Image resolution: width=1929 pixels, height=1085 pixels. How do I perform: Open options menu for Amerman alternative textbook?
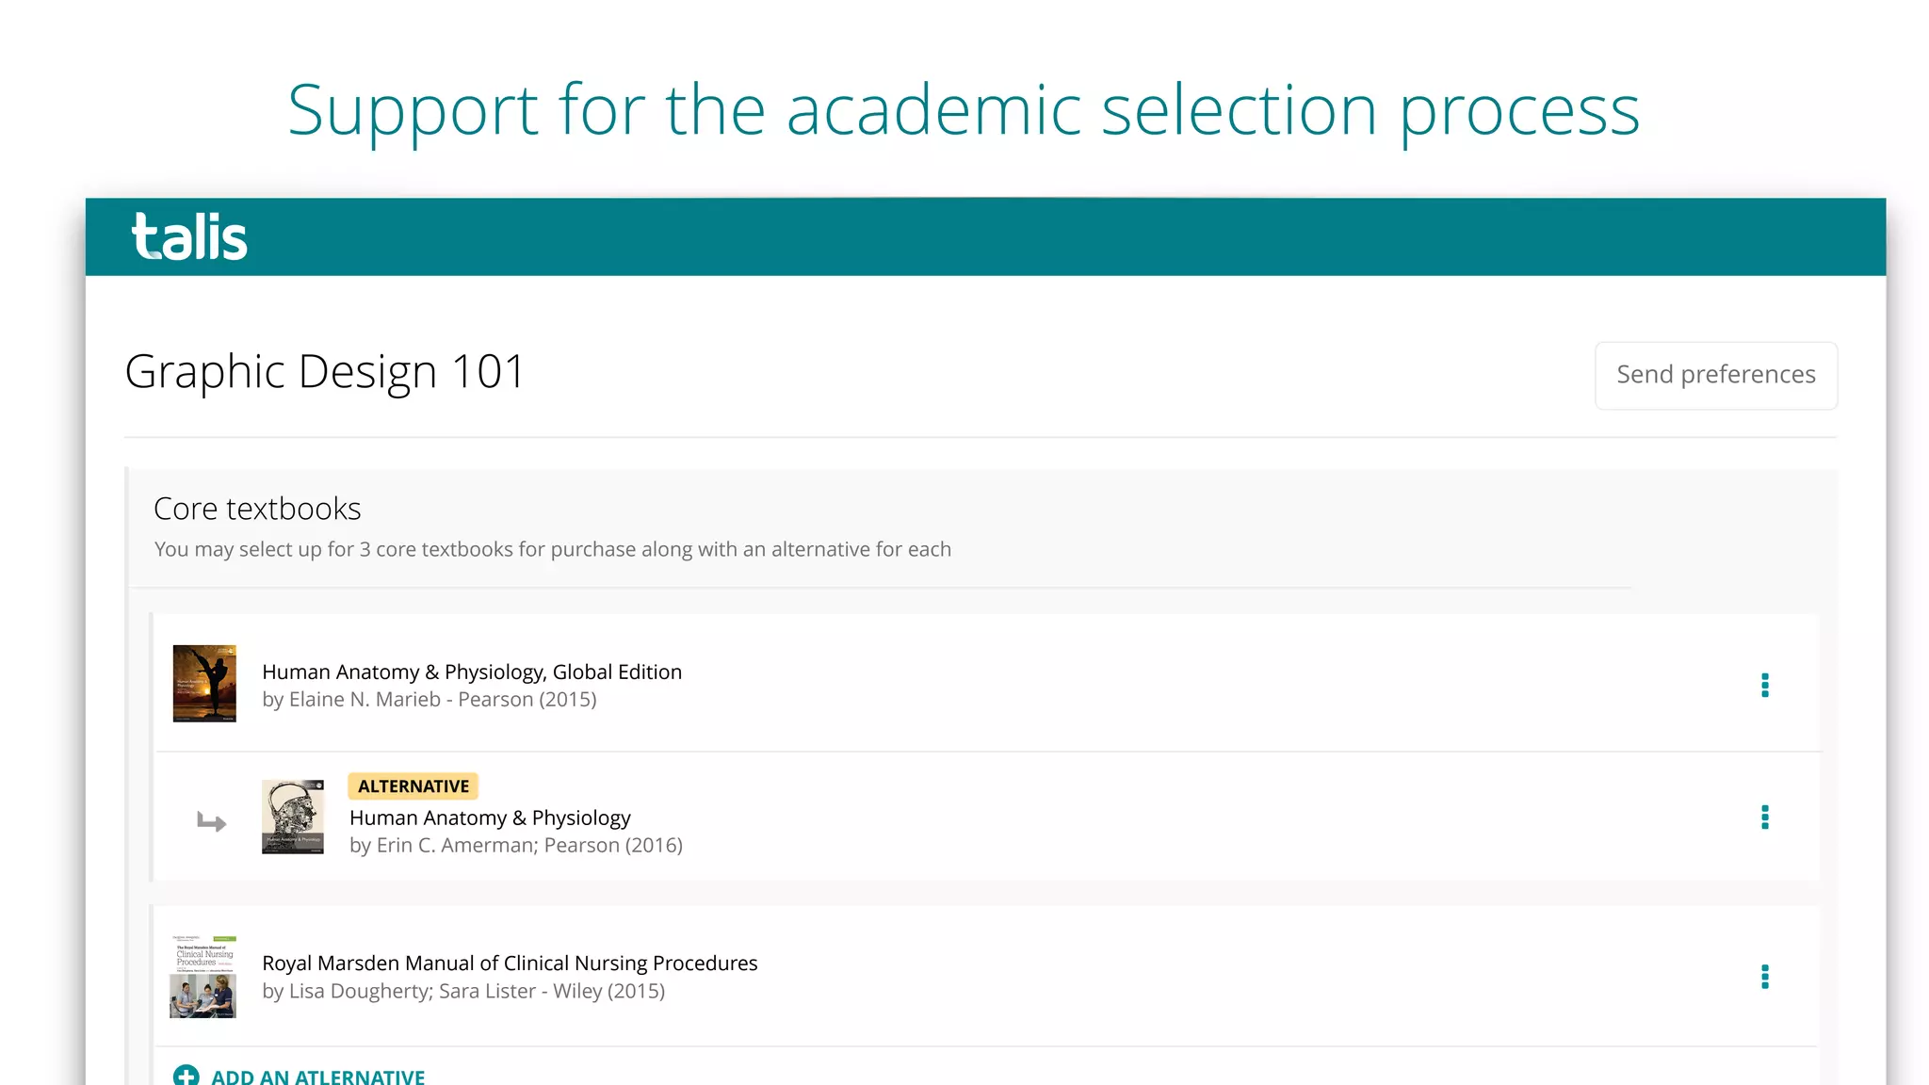pyautogui.click(x=1764, y=817)
